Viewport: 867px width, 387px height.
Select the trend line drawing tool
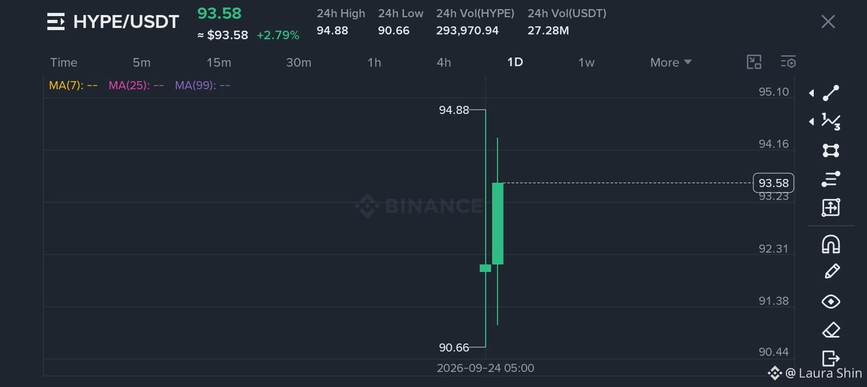[831, 93]
